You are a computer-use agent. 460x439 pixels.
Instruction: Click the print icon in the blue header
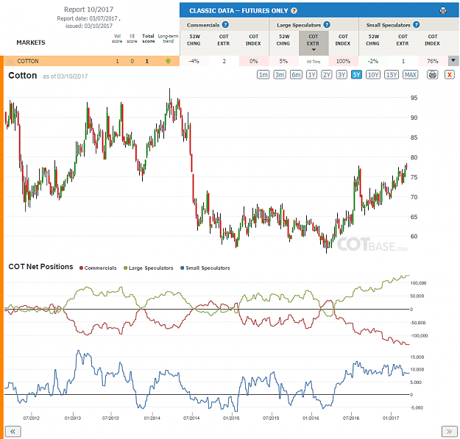coord(442,10)
